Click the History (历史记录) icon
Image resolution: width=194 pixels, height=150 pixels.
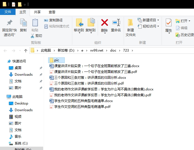point(178,35)
